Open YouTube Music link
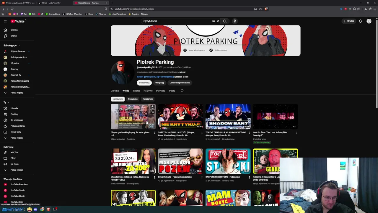The width and height of the screenshot is (378, 213). pos(17,196)
